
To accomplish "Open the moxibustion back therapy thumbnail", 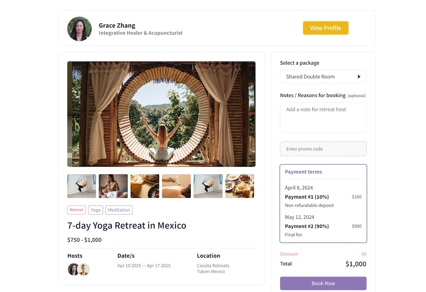I will pyautogui.click(x=176, y=186).
